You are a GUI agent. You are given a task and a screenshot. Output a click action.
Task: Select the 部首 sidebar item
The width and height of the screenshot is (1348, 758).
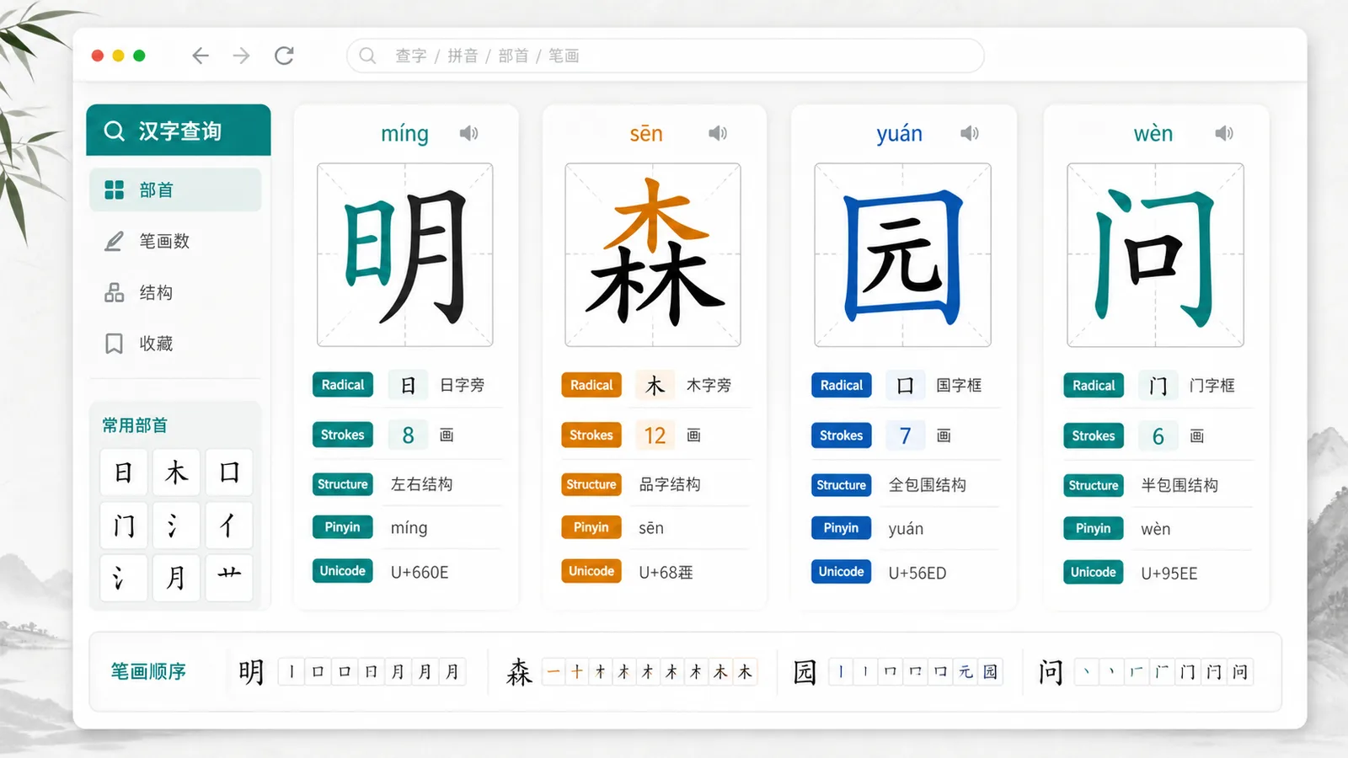pyautogui.click(x=175, y=189)
